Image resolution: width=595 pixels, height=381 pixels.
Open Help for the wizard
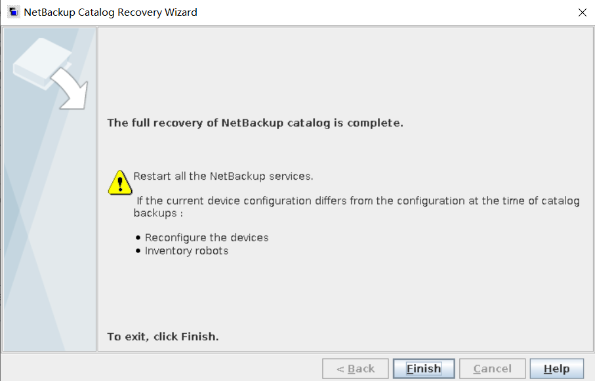(x=556, y=369)
